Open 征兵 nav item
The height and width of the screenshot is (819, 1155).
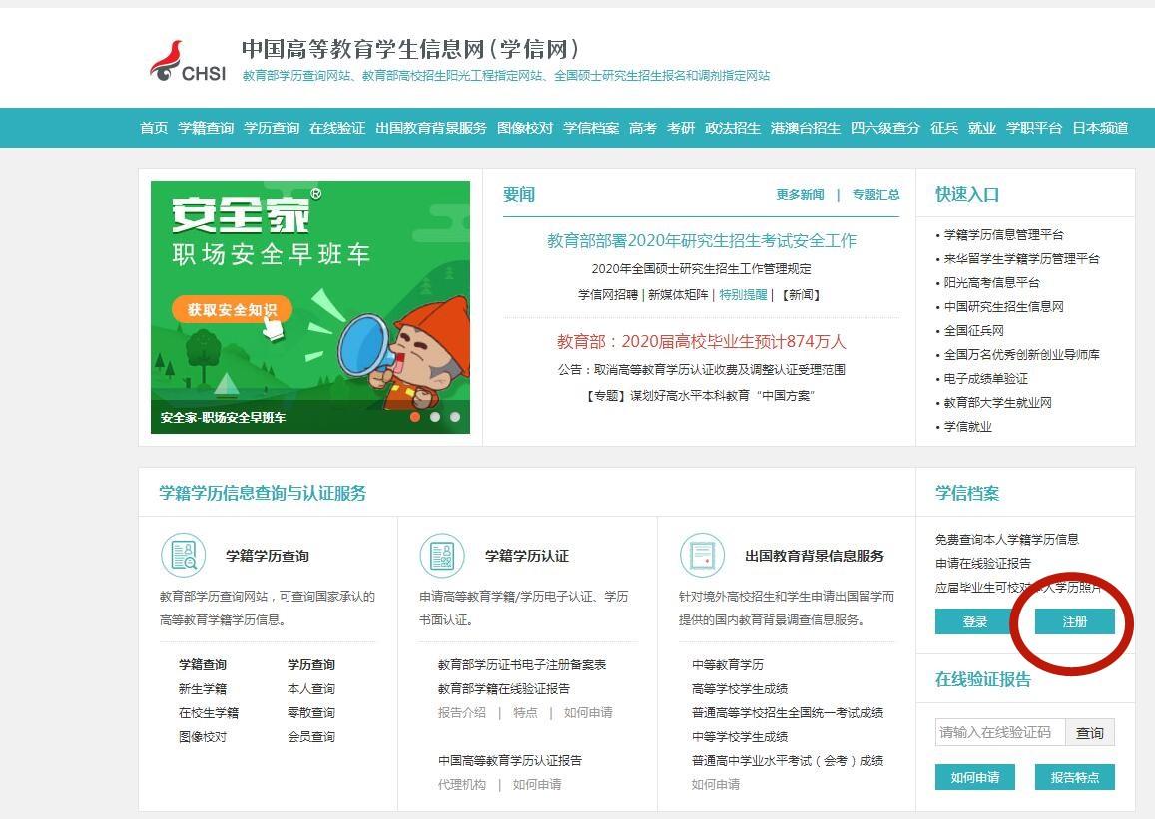[x=944, y=128]
